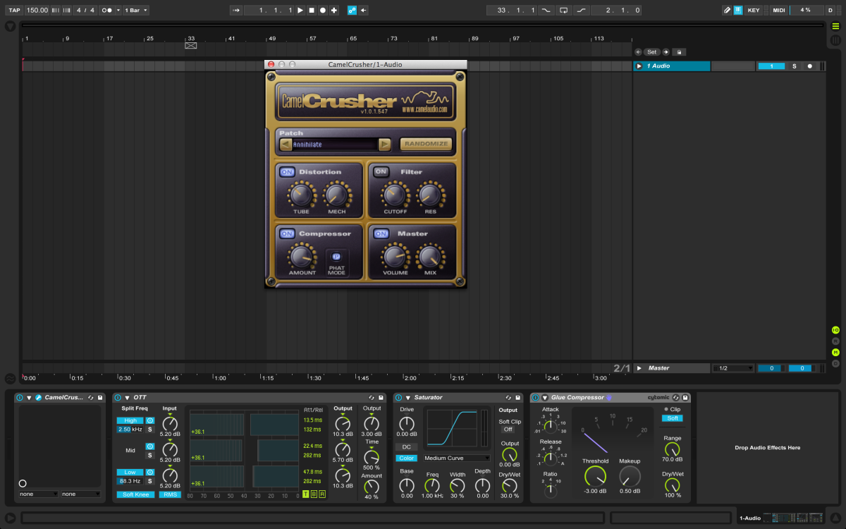Toggle the Compressor ON switch

click(x=287, y=234)
